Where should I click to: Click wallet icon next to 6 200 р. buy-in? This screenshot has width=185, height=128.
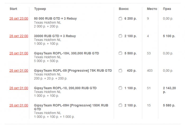click(120, 19)
